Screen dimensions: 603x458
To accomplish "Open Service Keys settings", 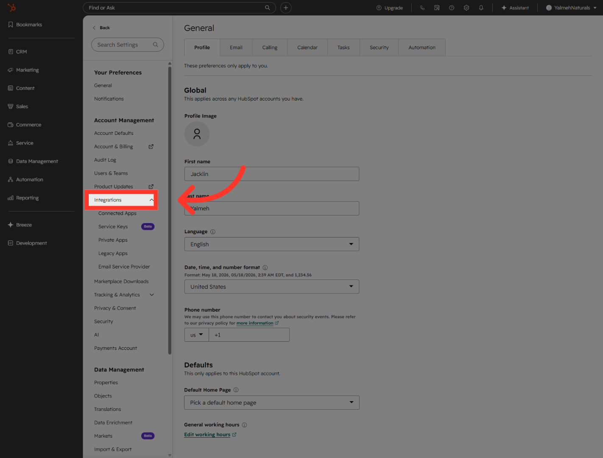I will 113,226.
